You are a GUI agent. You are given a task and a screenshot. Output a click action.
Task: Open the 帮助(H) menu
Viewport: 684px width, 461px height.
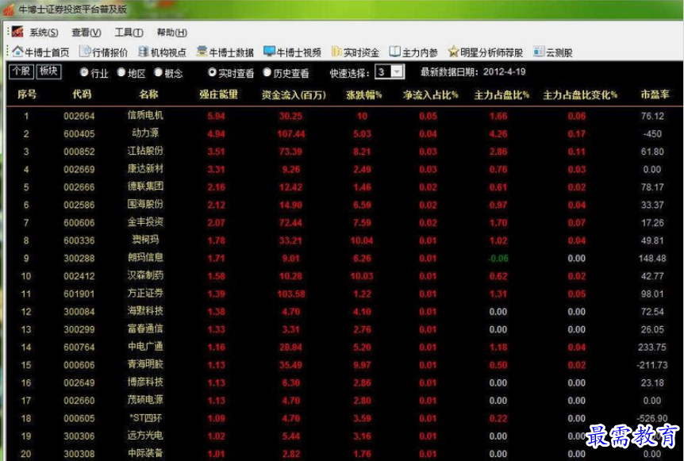[x=172, y=33]
